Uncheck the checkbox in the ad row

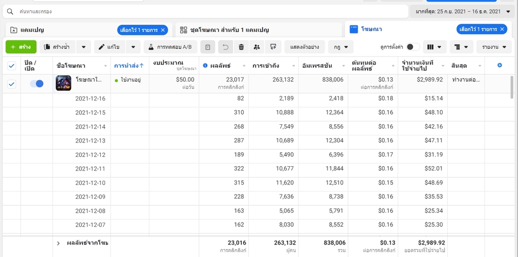(11, 84)
